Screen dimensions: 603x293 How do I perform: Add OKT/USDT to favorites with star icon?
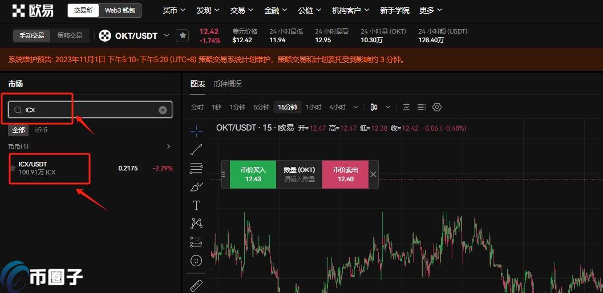click(183, 36)
